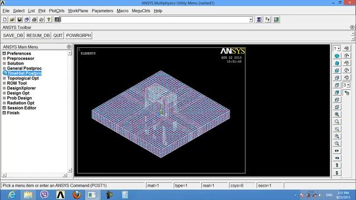The width and height of the screenshot is (356, 200).
Task: Click the Open ANSYS File folder icon
Action: [x=12, y=19]
